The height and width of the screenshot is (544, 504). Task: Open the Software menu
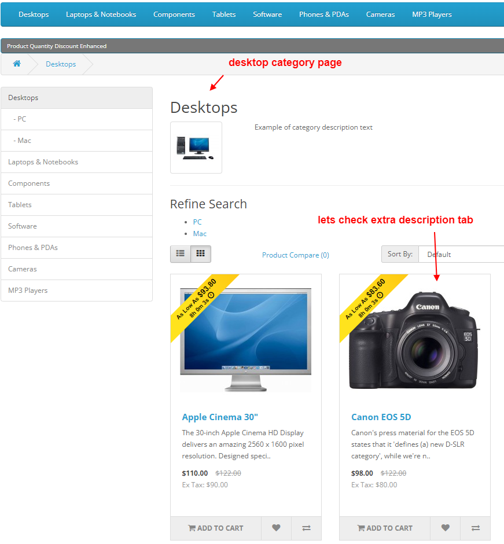pos(267,14)
